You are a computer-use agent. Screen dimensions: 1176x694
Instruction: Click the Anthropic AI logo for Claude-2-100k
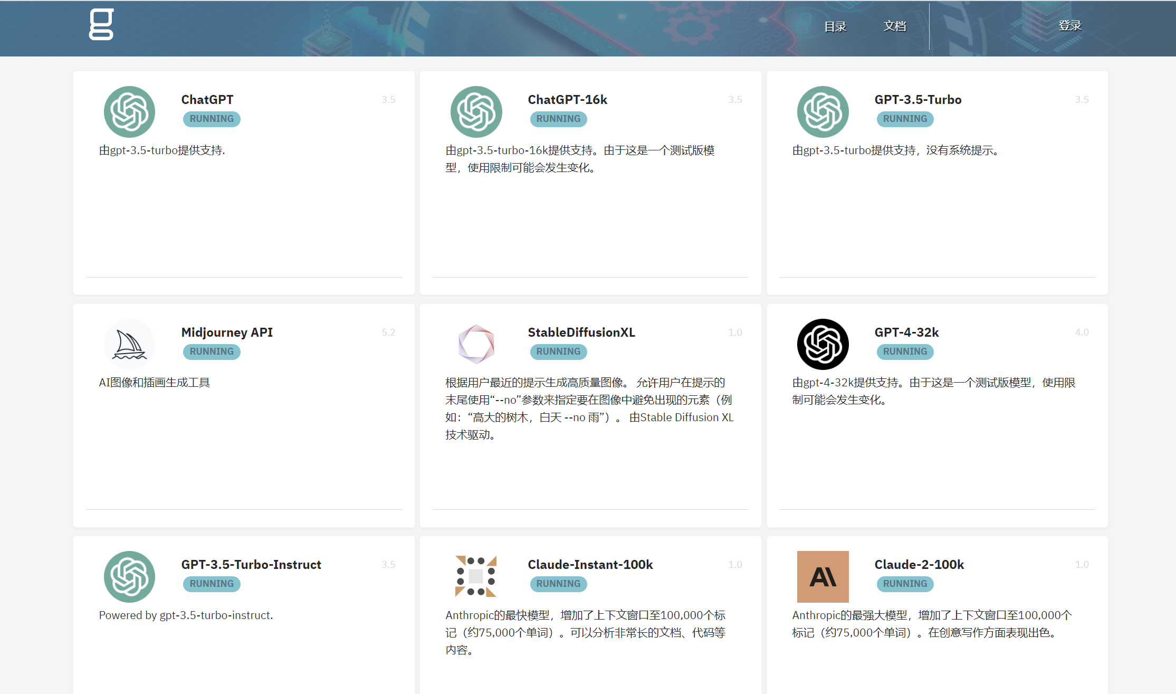coord(823,576)
